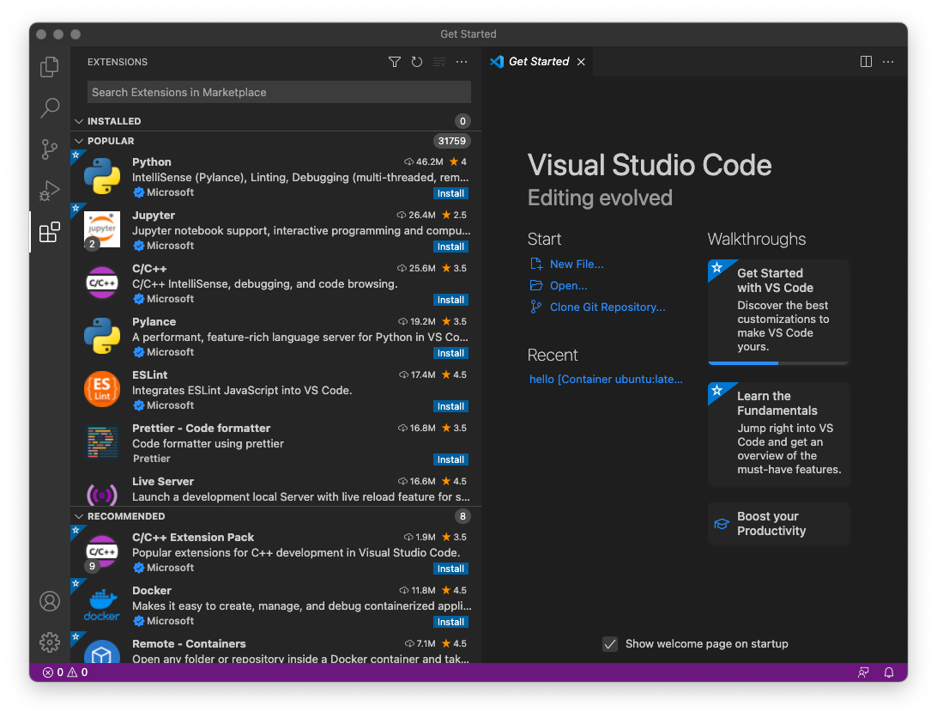Select the Extensions view icon
The height and width of the screenshot is (718, 937).
click(50, 232)
